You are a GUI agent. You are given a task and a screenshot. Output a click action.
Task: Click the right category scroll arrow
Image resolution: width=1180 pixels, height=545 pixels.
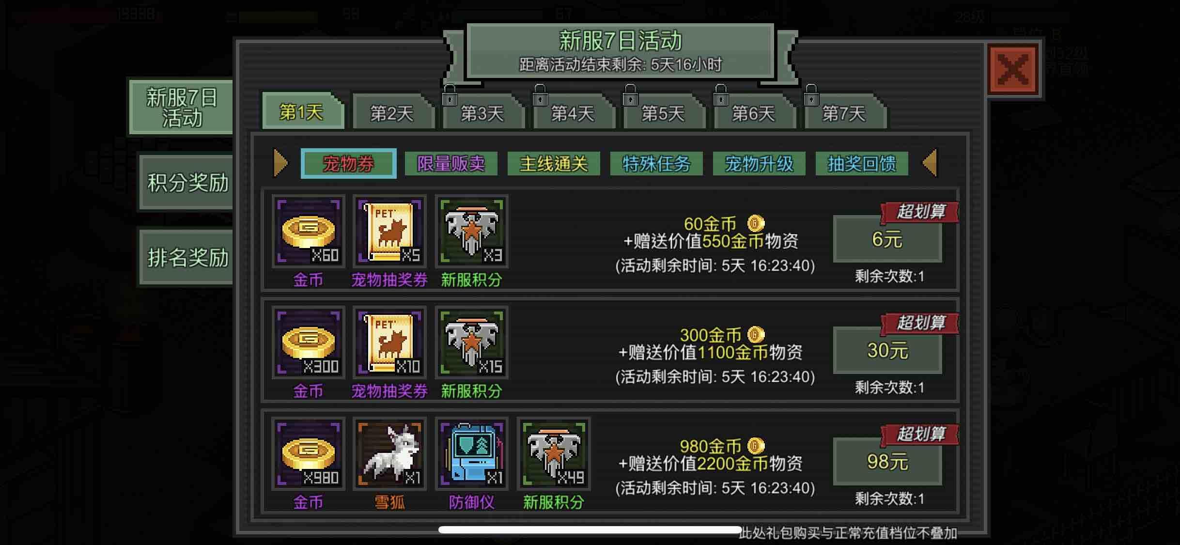coord(930,163)
